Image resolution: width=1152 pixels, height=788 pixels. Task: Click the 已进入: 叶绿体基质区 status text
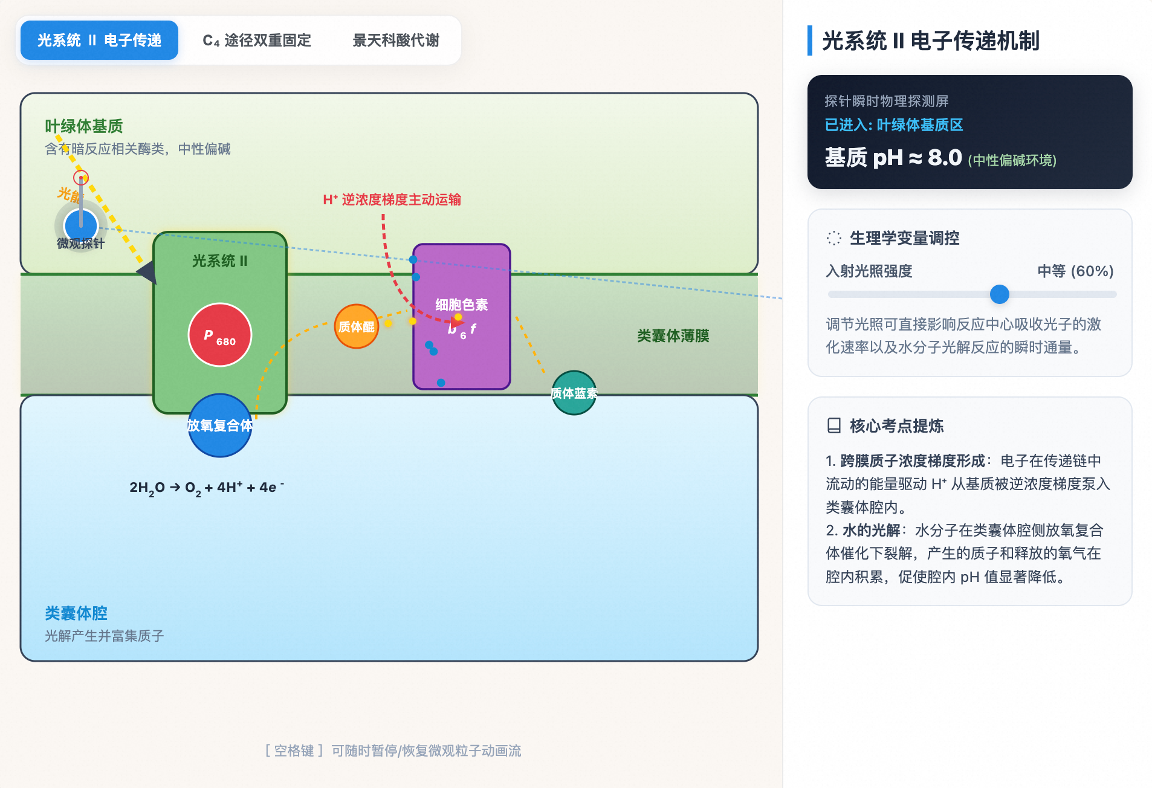point(894,125)
